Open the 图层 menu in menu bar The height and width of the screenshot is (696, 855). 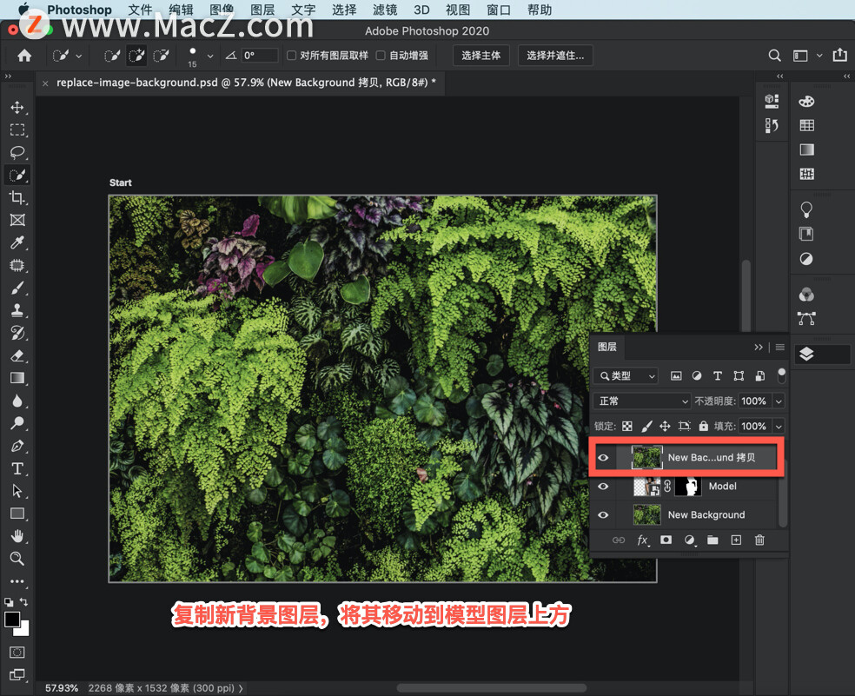click(262, 10)
